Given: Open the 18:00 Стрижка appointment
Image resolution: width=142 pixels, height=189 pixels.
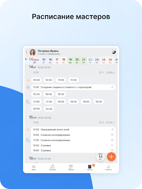Looking at the screenshot, I should (73, 145).
